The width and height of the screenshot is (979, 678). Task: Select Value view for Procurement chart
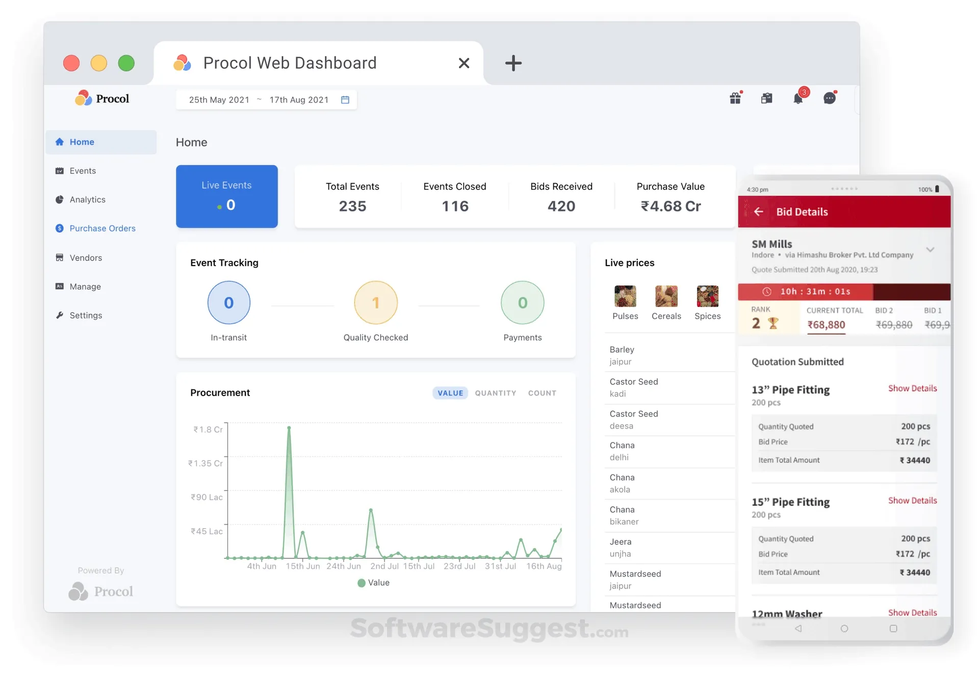click(x=450, y=393)
